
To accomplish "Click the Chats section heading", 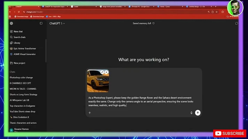I will (x=12, y=72).
